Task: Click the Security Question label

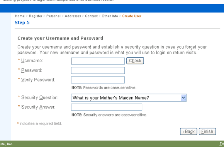Action: click(40, 97)
